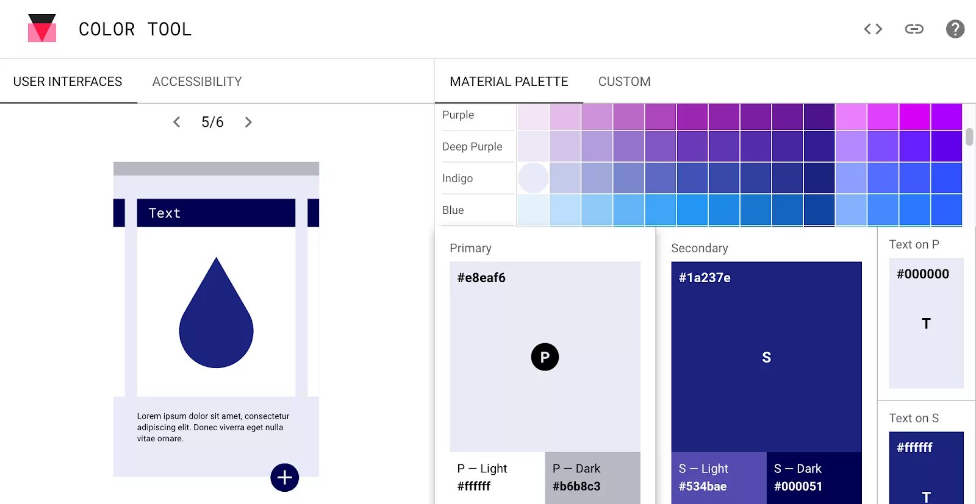Click the Indigo row label
Image resolution: width=976 pixels, height=504 pixels.
[x=457, y=179]
